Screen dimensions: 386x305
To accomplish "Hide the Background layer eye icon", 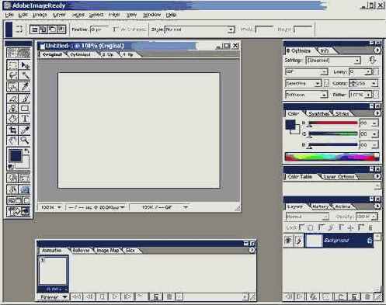I will tap(288, 241).
